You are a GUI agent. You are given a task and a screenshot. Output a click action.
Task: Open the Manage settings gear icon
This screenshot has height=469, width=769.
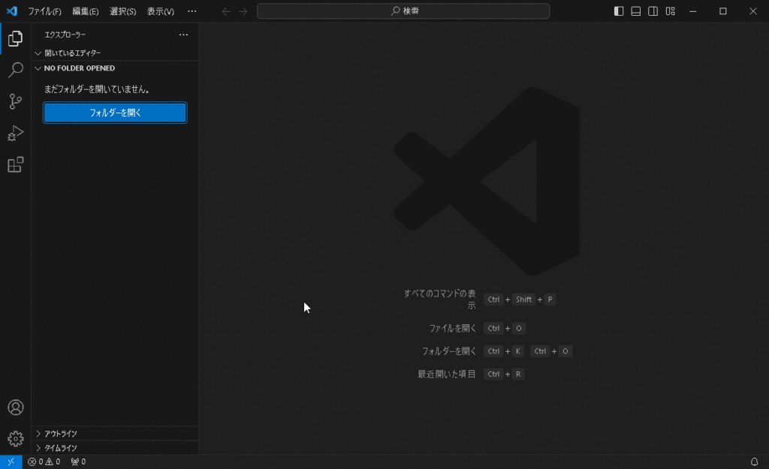pyautogui.click(x=14, y=437)
